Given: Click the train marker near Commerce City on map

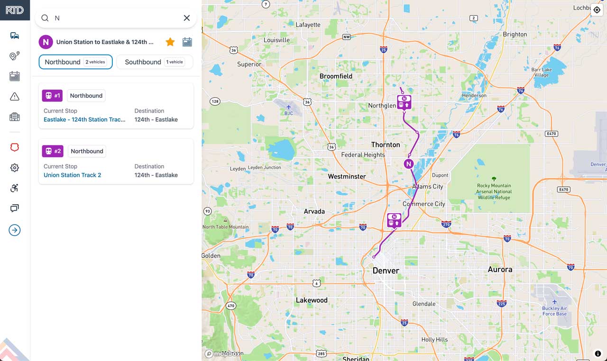Looking at the screenshot, I should pos(394,221).
